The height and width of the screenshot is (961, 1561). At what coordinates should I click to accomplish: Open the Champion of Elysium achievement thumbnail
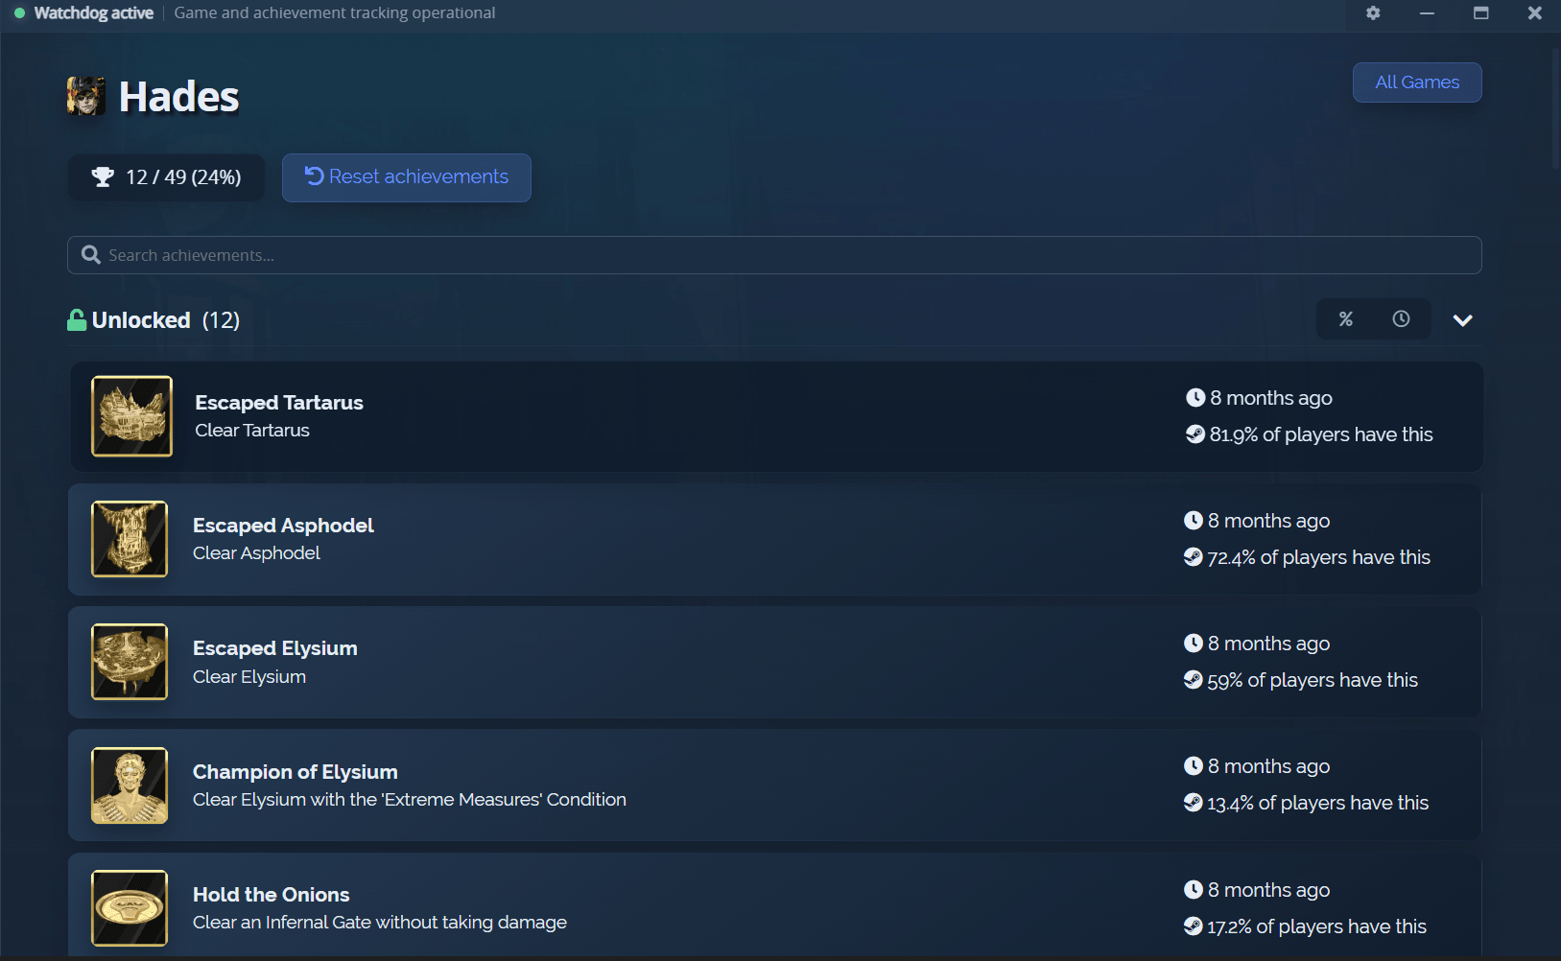coord(130,785)
